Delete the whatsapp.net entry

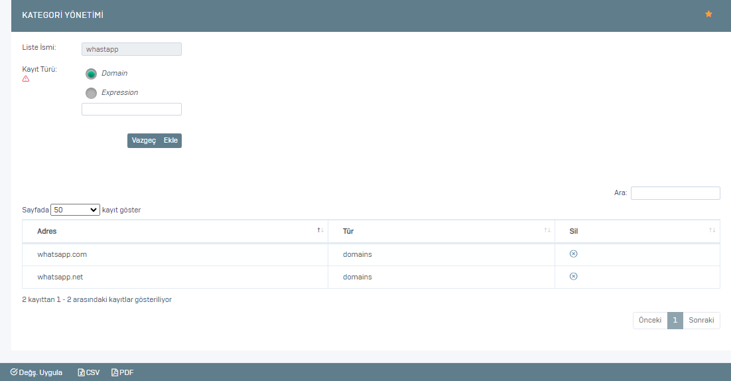click(x=573, y=276)
